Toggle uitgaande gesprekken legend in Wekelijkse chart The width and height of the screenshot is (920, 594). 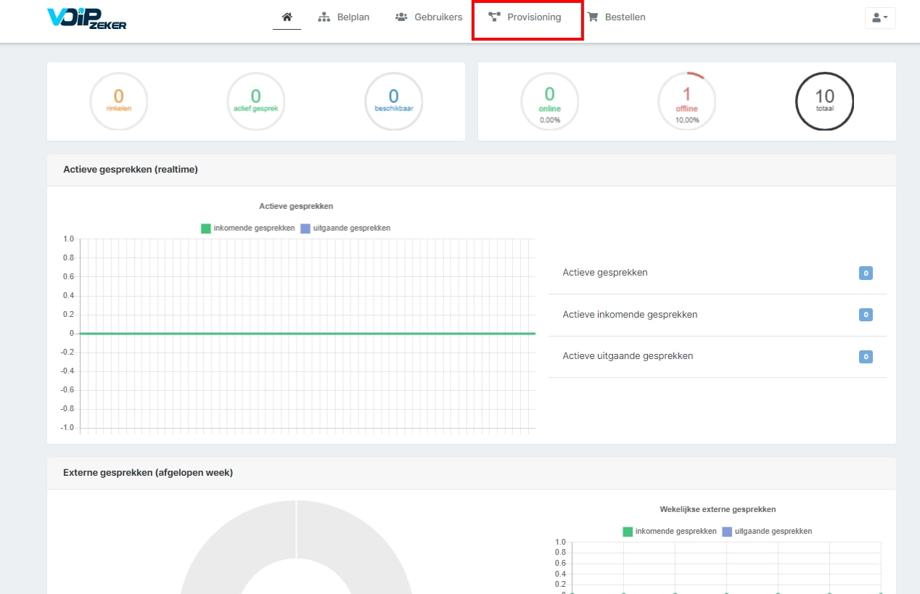[x=767, y=531]
